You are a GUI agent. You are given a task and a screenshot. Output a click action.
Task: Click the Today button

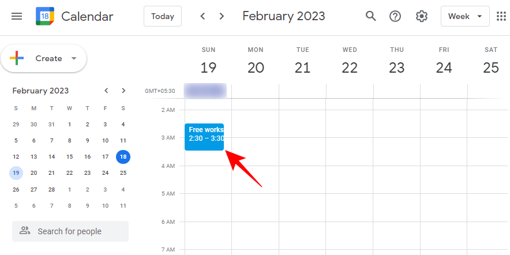tap(163, 16)
